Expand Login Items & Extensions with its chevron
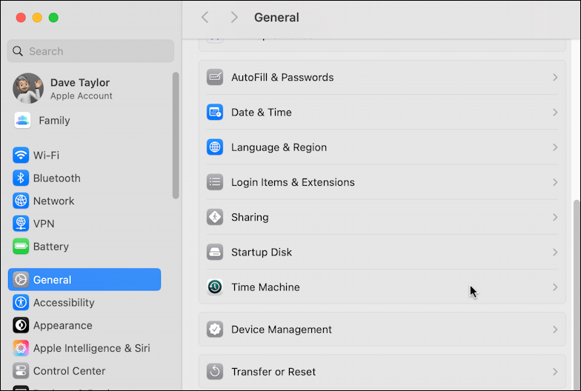The height and width of the screenshot is (391, 581). click(x=555, y=182)
